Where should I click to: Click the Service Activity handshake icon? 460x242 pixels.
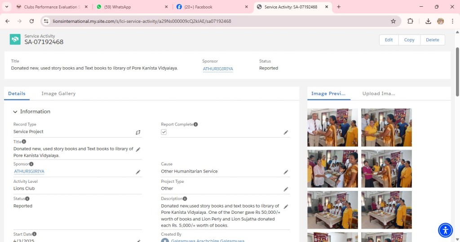tap(15, 39)
